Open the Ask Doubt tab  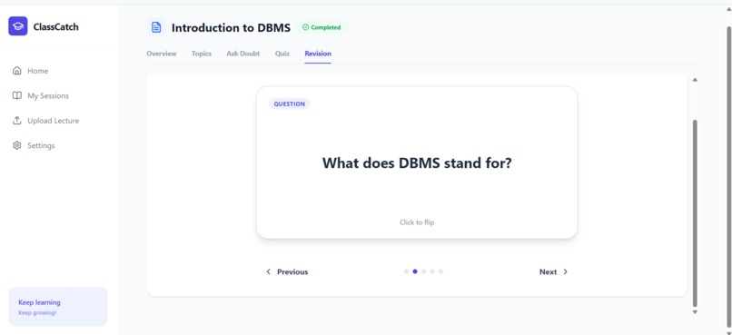(x=243, y=54)
